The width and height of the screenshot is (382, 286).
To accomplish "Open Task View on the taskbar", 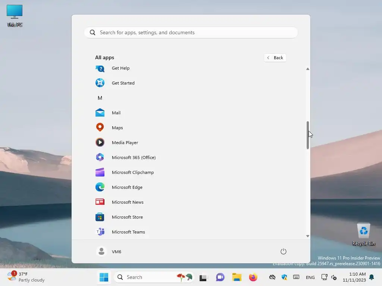I will point(203,277).
